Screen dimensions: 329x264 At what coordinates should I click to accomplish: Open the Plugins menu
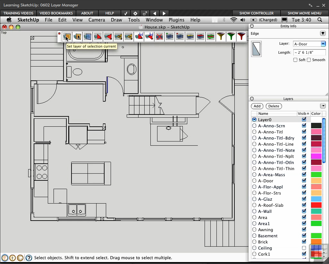pos(176,20)
